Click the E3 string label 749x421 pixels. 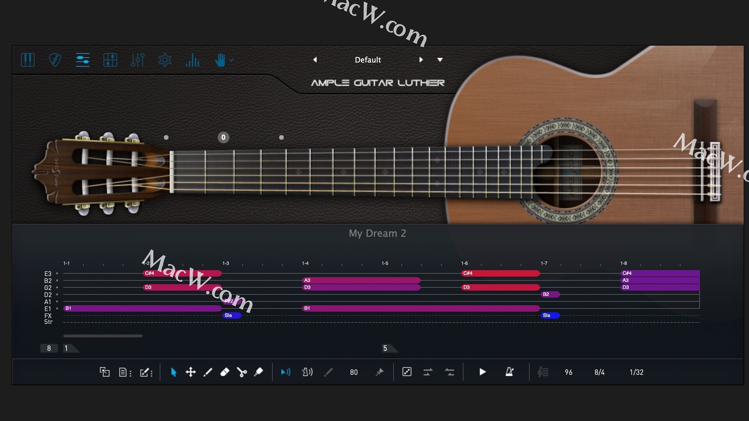coord(48,274)
